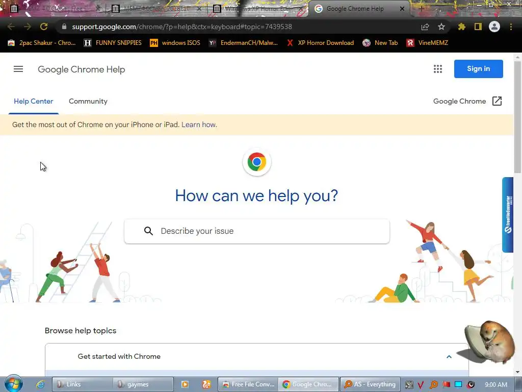
Task: Open 2pac Shakur bookmark
Action: pyautogui.click(x=42, y=43)
